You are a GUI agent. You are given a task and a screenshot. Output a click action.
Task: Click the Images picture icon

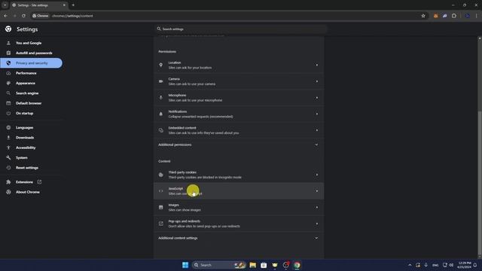click(x=160, y=207)
